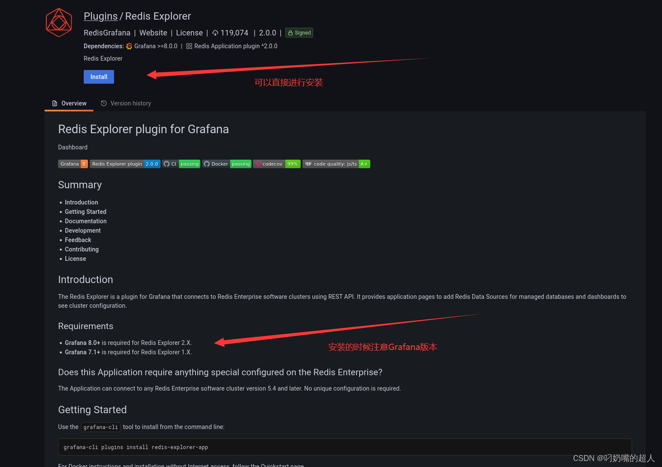The width and height of the screenshot is (662, 467).
Task: Open the Getting Started summary link
Action: [85, 211]
